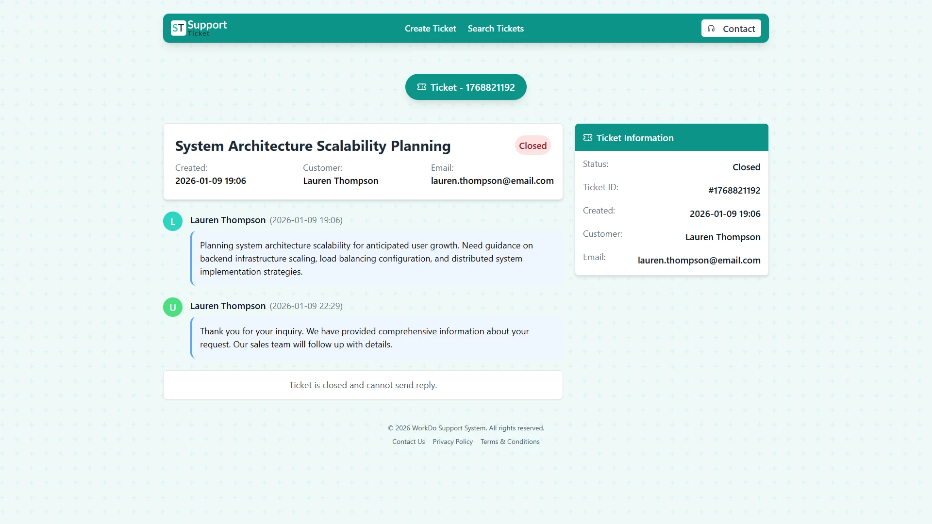Click the email address in Ticket Information panel
The width and height of the screenshot is (932, 524).
coord(699,261)
